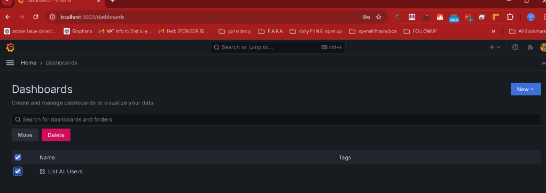
Task: Click the Dashboards breadcrumb
Action: [61, 63]
